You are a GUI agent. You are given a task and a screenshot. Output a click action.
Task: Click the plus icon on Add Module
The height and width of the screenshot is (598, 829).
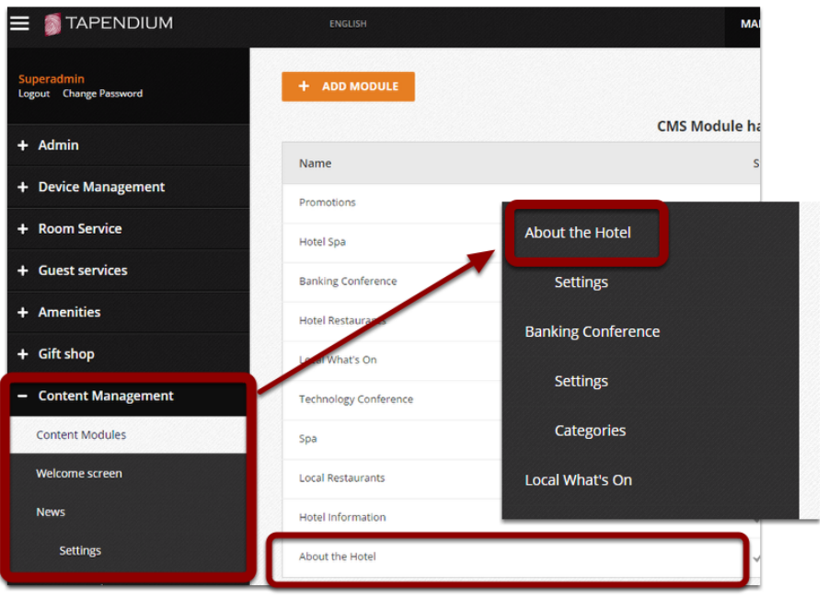(x=304, y=86)
